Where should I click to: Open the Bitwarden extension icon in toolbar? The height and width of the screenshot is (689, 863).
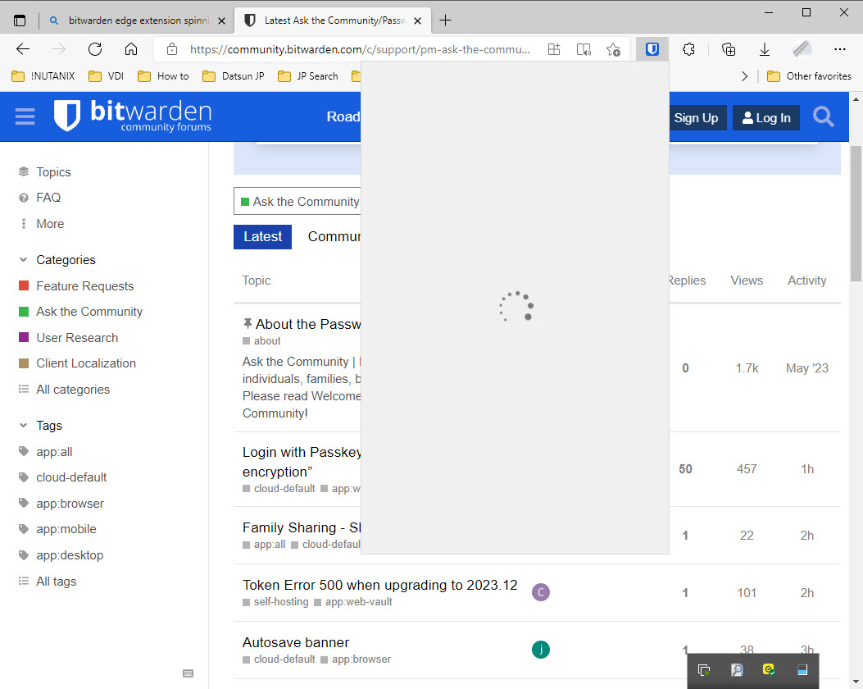(652, 49)
